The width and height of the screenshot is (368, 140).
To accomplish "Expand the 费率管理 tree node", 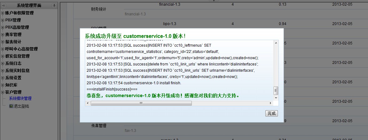I will coord(3,35).
